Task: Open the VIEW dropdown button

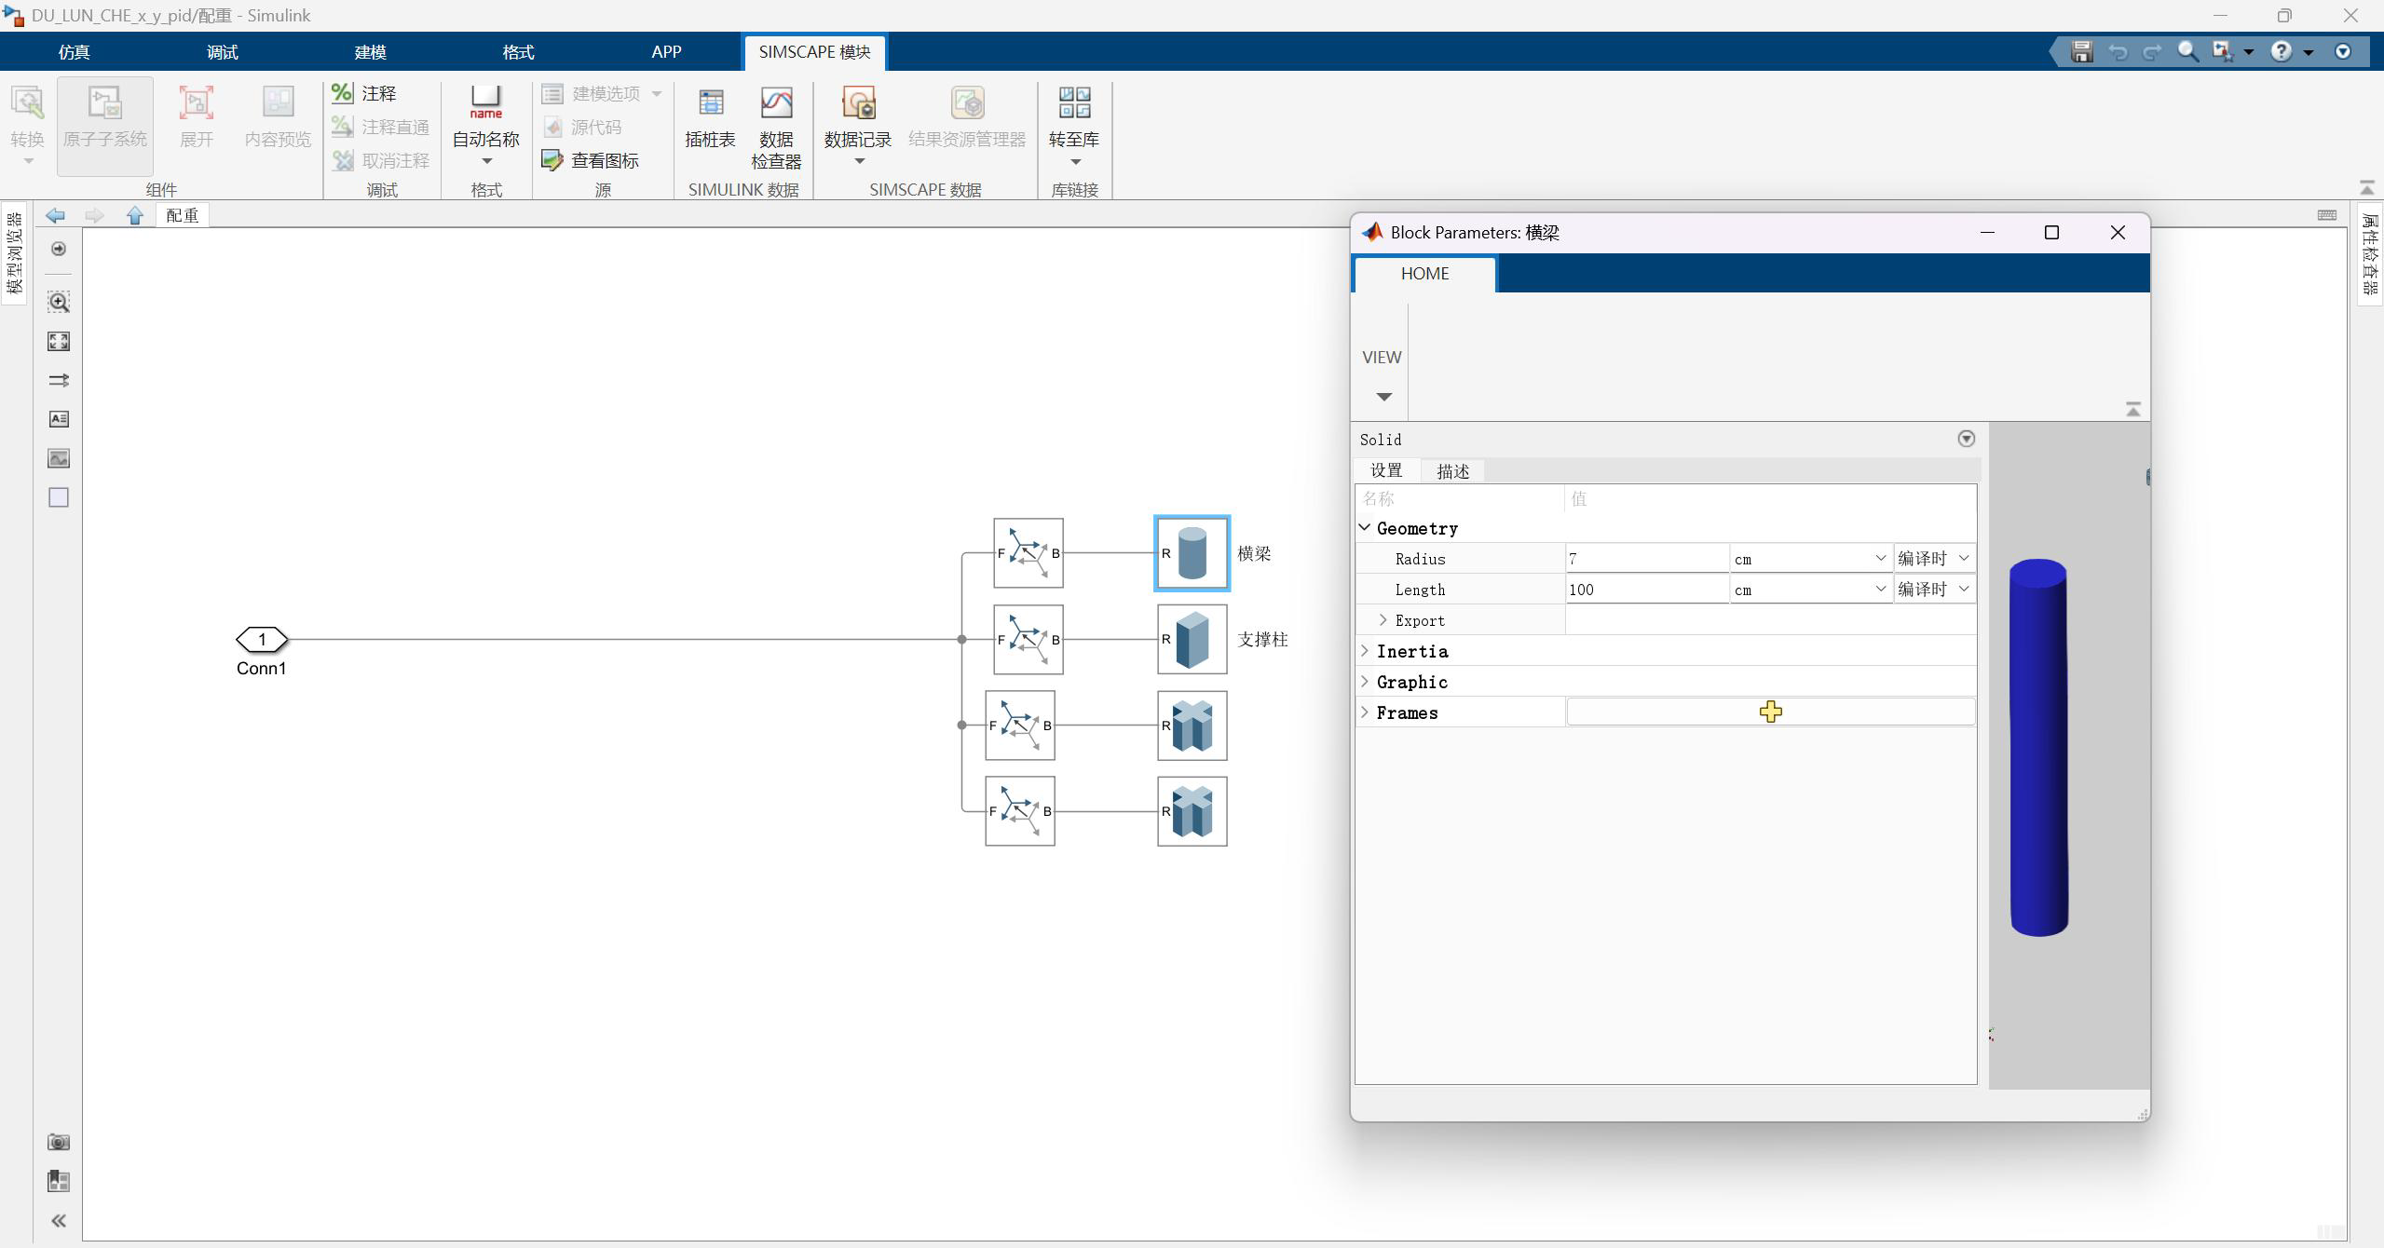Action: [x=1383, y=373]
